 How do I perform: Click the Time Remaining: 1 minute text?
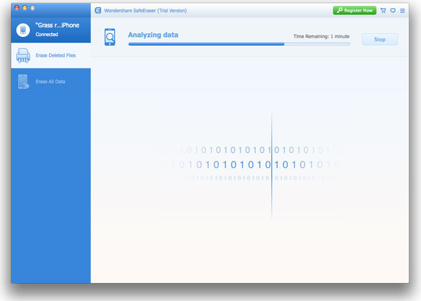(321, 36)
